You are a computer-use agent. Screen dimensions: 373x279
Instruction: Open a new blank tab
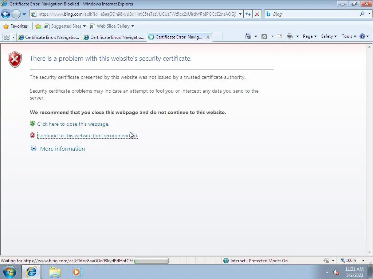point(217,37)
